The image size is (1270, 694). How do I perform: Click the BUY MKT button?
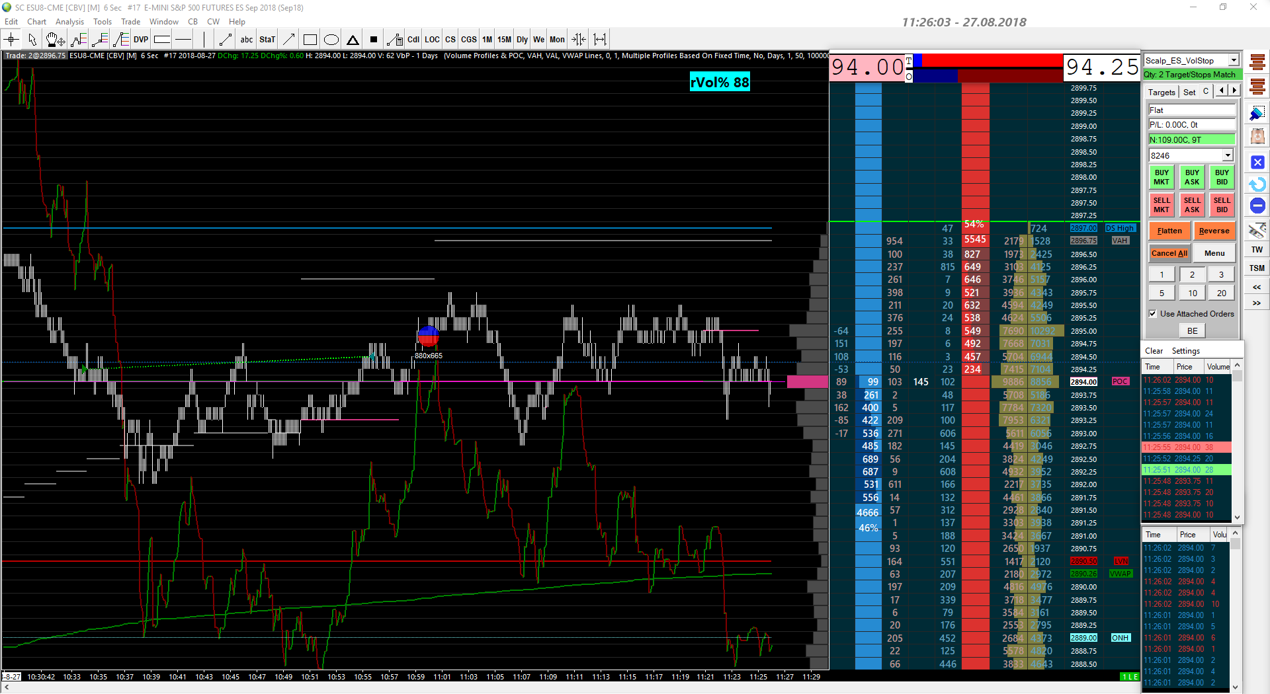tap(1162, 177)
